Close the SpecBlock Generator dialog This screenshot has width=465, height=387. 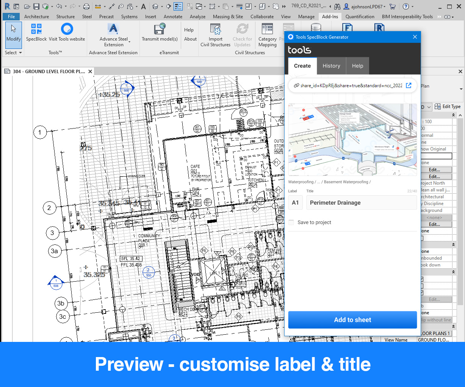click(415, 37)
